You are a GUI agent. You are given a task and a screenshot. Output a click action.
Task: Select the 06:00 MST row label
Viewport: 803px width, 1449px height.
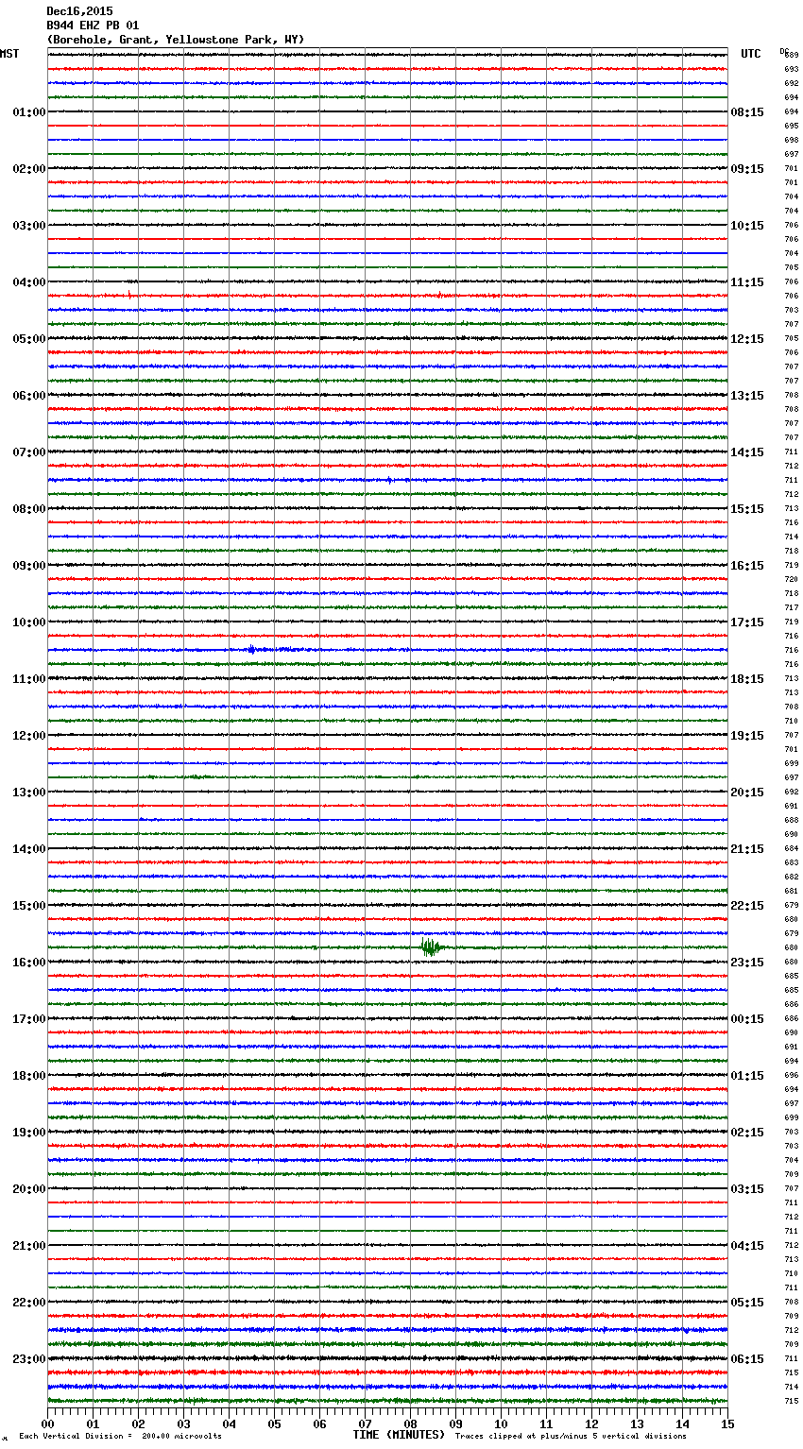coord(28,396)
